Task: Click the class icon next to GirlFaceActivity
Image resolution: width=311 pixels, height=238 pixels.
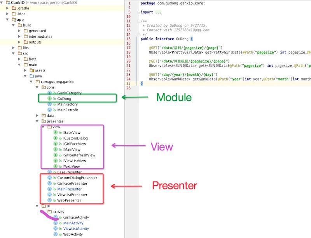Action: pyautogui.click(x=55, y=217)
